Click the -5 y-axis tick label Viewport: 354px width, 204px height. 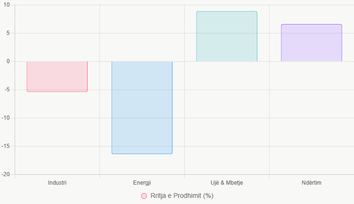coord(8,89)
